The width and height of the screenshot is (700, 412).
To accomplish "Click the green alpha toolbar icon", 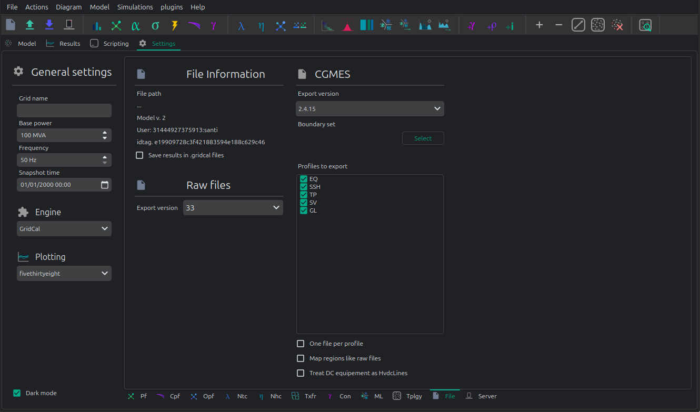I will 136,25.
